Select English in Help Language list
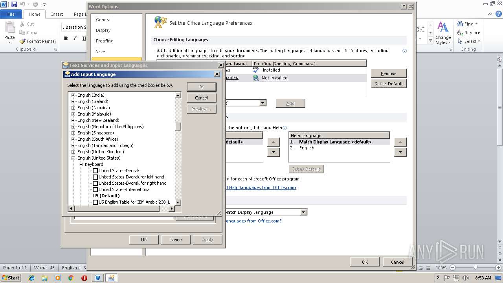 tap(307, 148)
